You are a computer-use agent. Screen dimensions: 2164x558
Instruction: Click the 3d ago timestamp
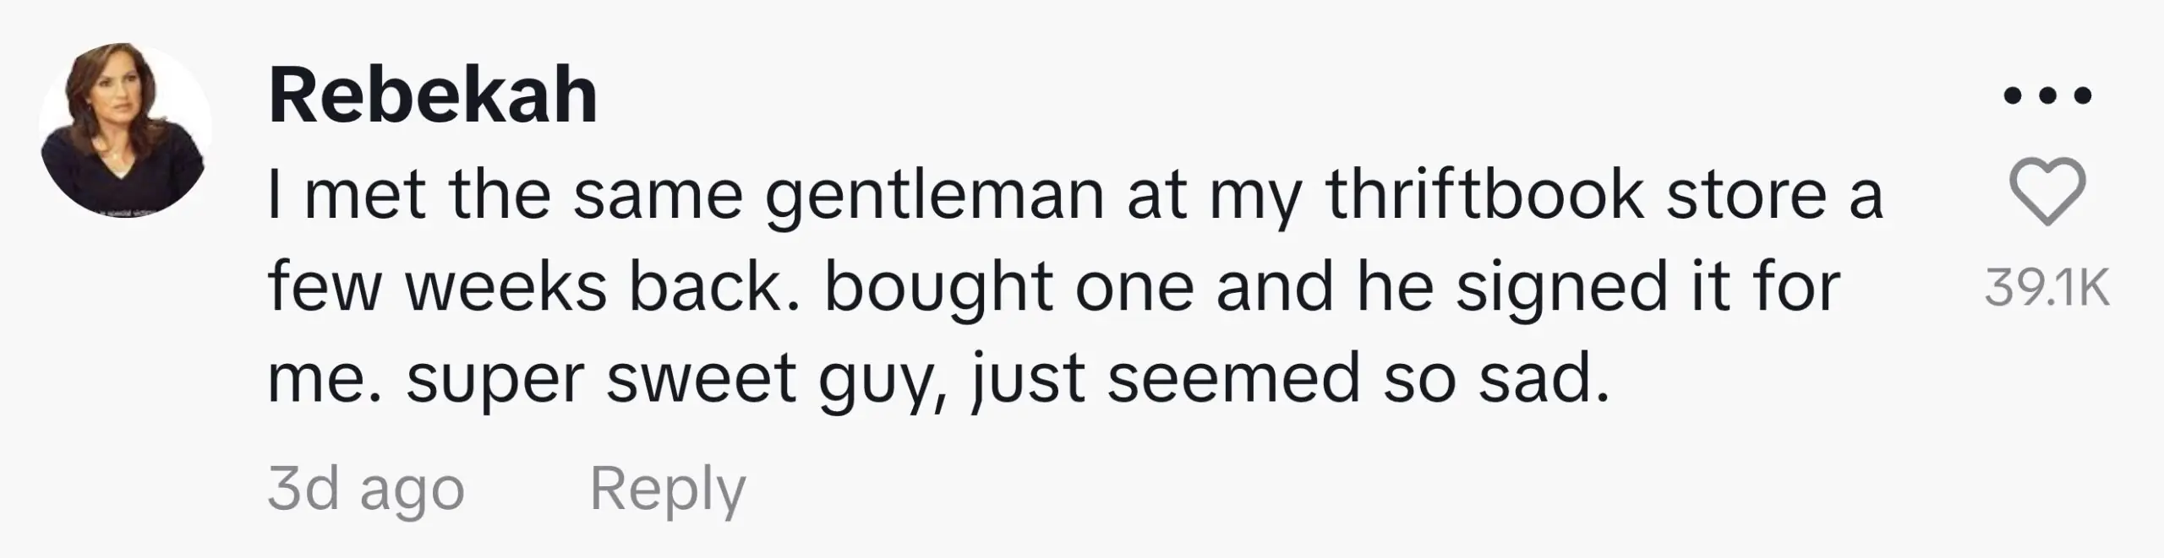tap(366, 489)
